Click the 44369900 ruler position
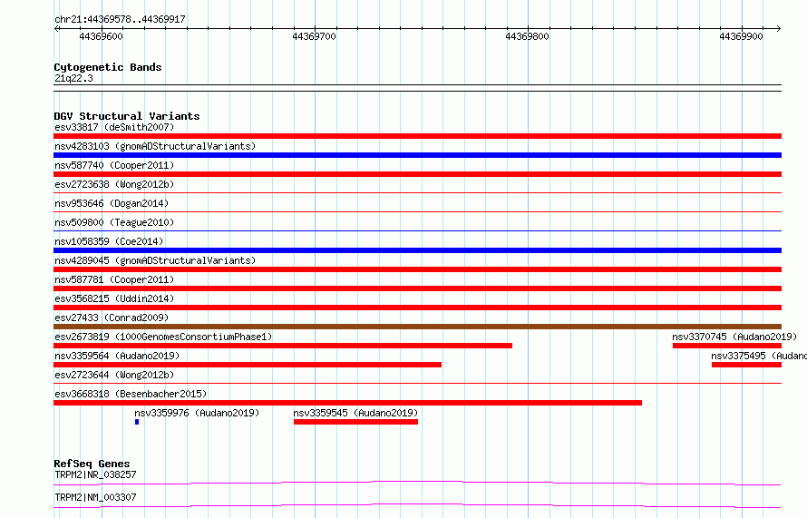 [741, 36]
